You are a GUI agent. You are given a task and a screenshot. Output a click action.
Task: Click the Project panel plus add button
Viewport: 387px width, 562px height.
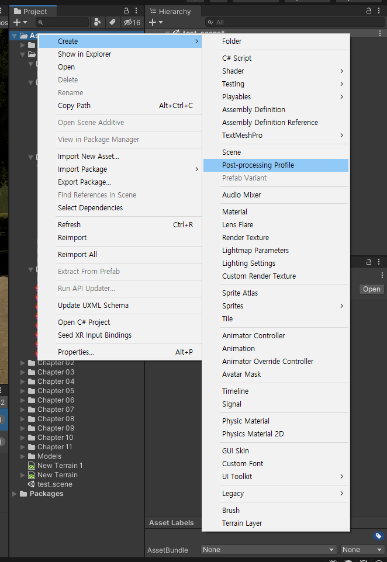click(20, 22)
